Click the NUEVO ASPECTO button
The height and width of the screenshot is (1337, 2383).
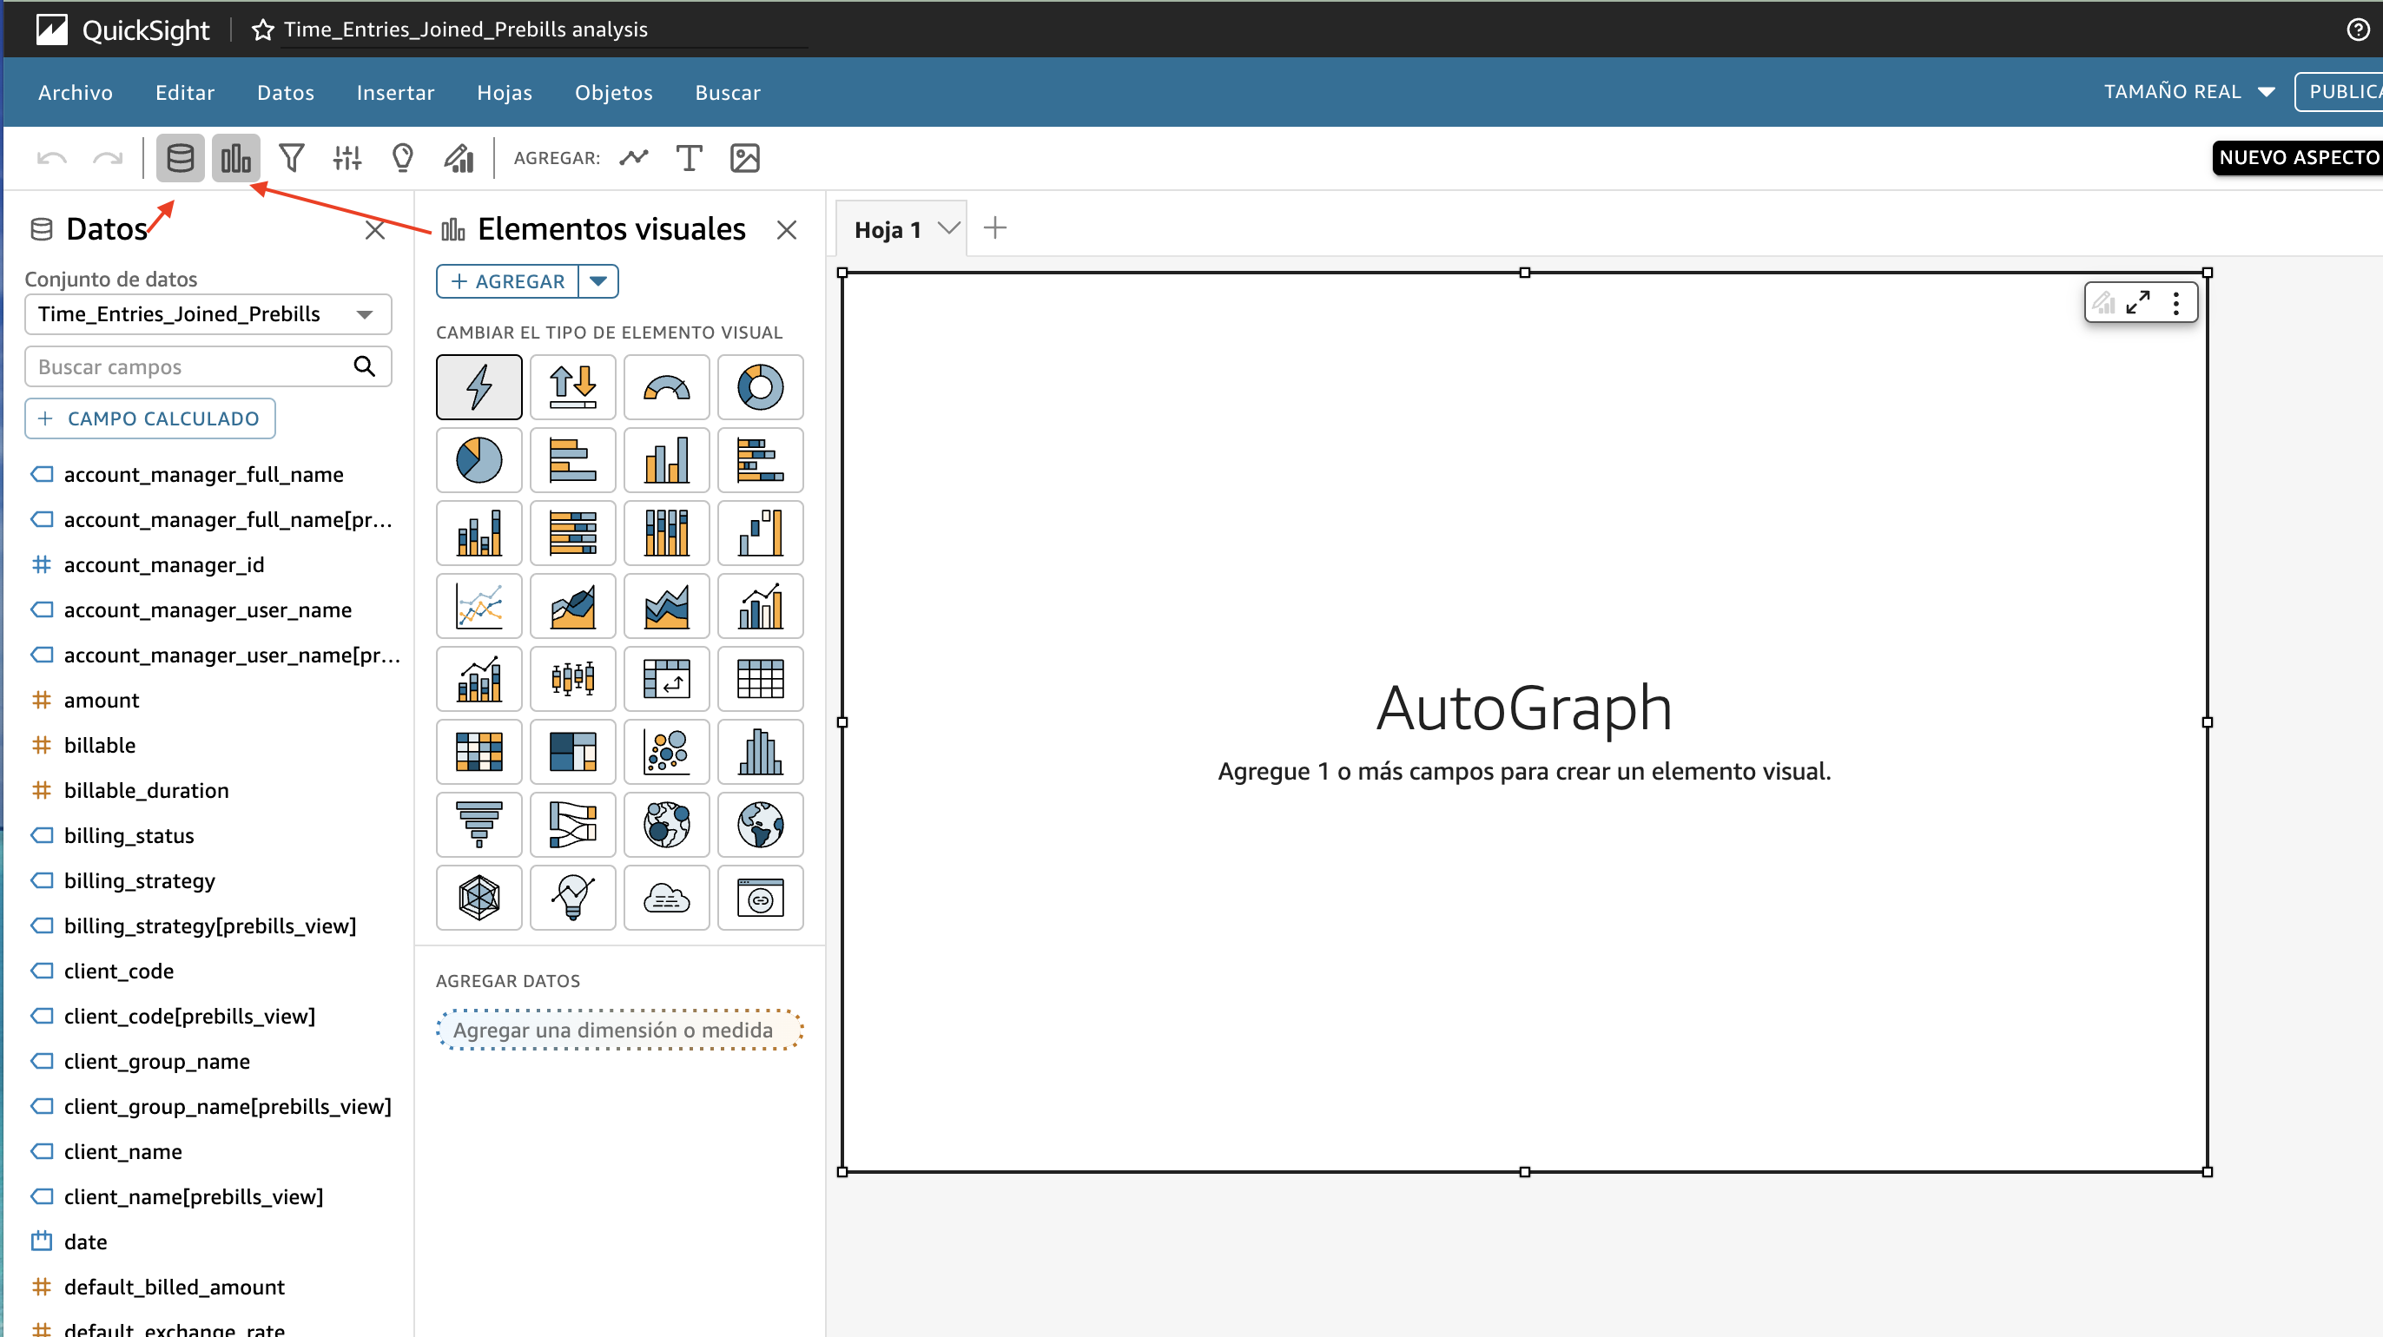click(x=2298, y=157)
